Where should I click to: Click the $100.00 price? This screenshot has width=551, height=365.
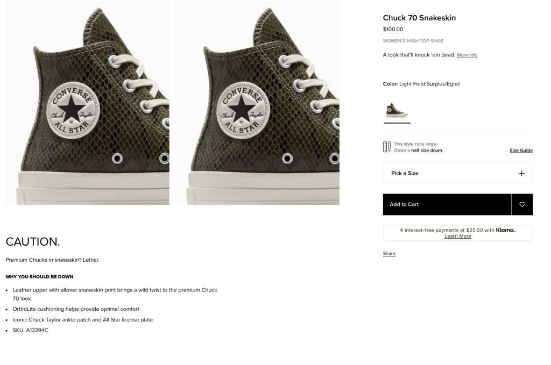[x=393, y=30]
